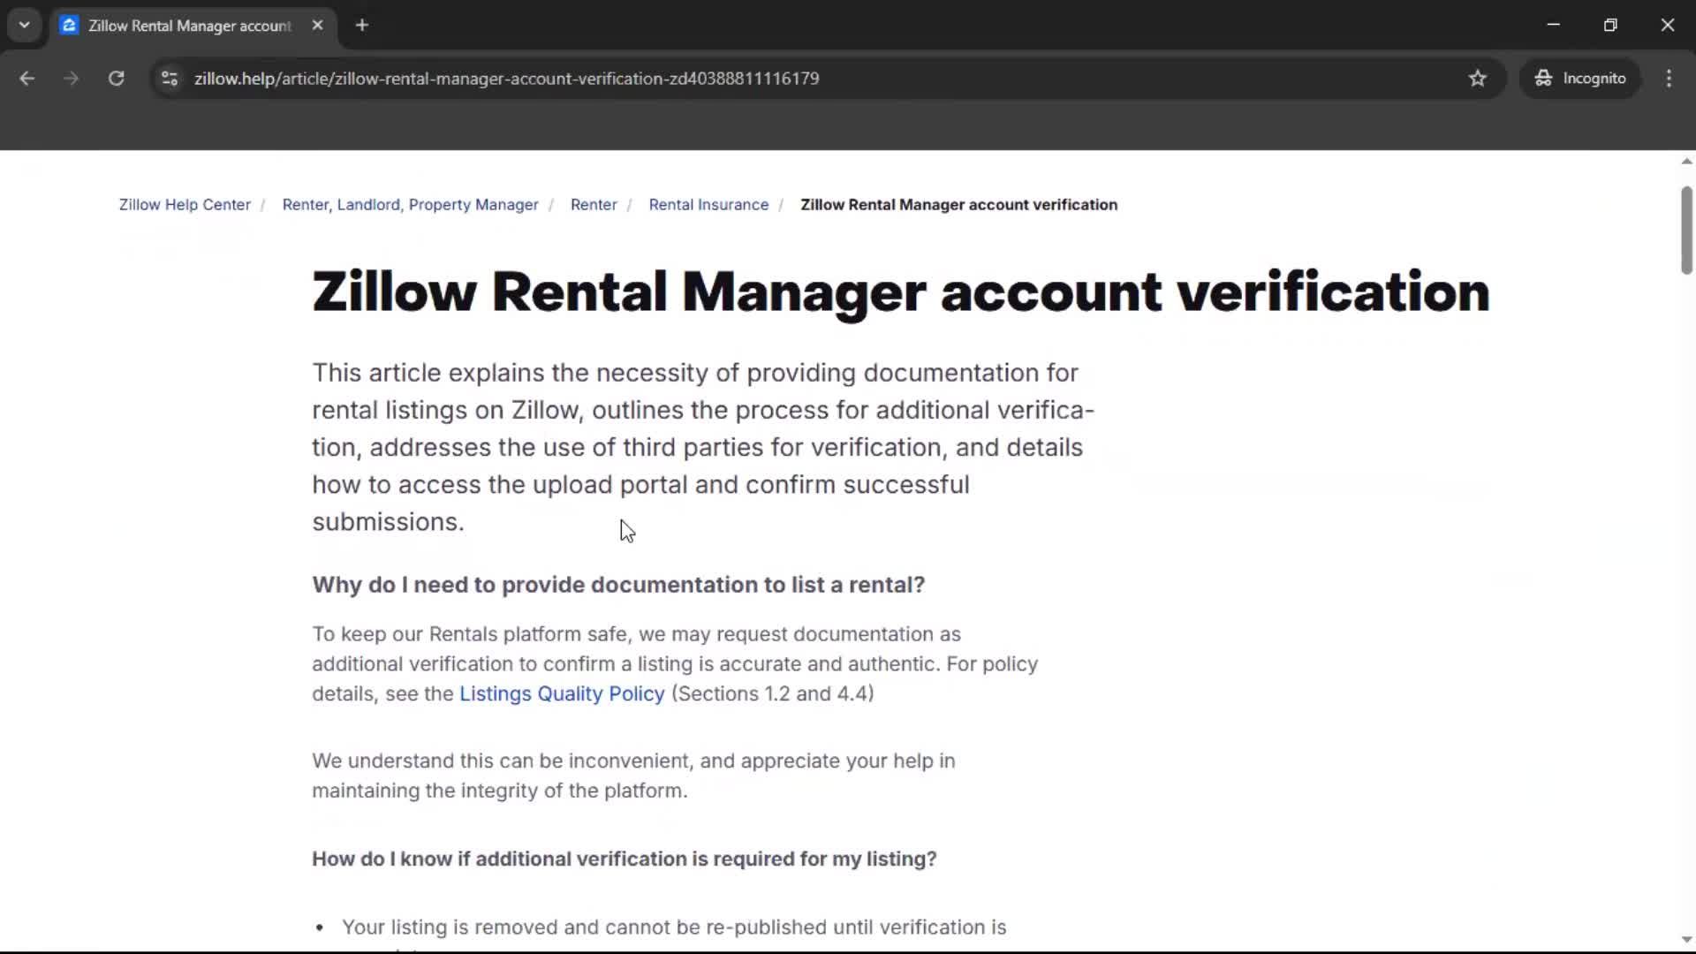Viewport: 1696px width, 954px height.
Task: Open the site information view details icon
Action: tap(169, 78)
